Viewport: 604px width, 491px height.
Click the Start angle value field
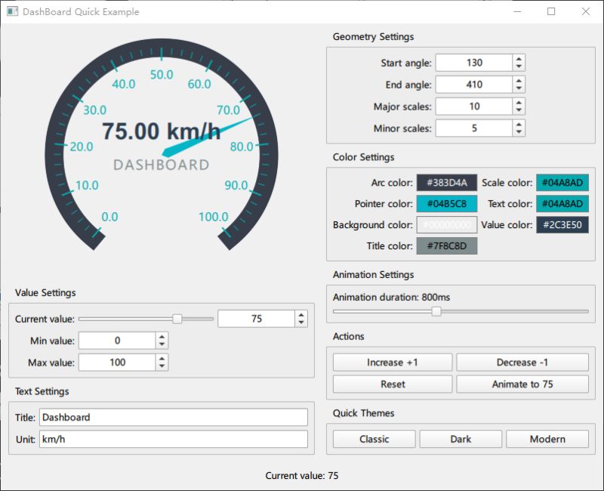[474, 63]
